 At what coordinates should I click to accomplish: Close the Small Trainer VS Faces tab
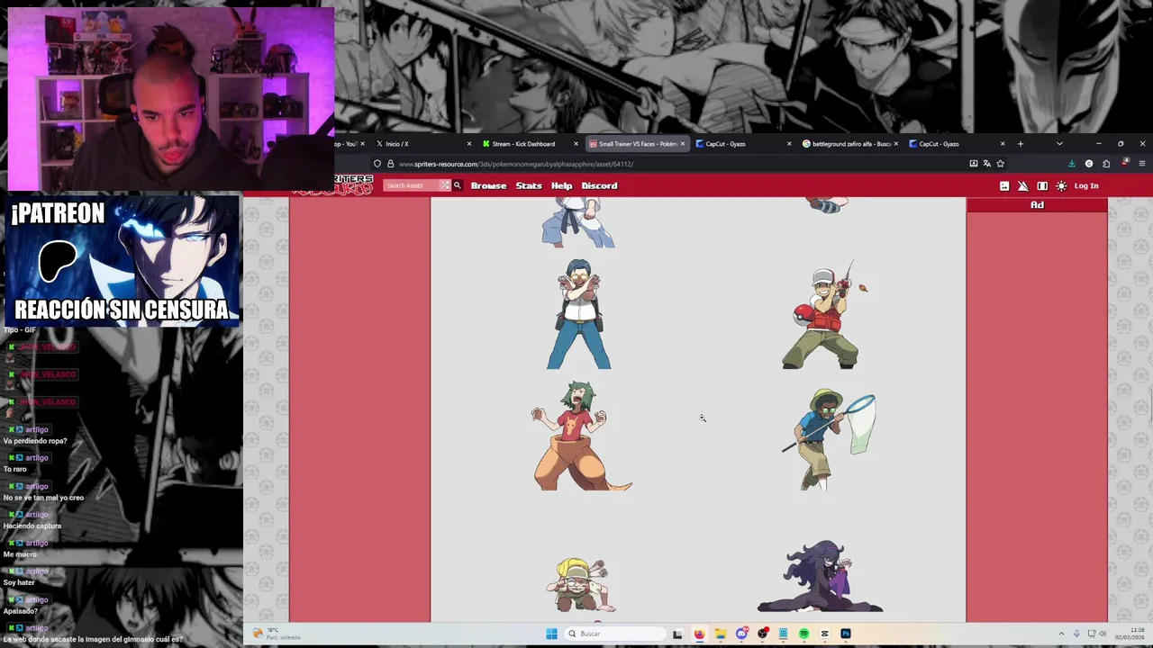(683, 144)
